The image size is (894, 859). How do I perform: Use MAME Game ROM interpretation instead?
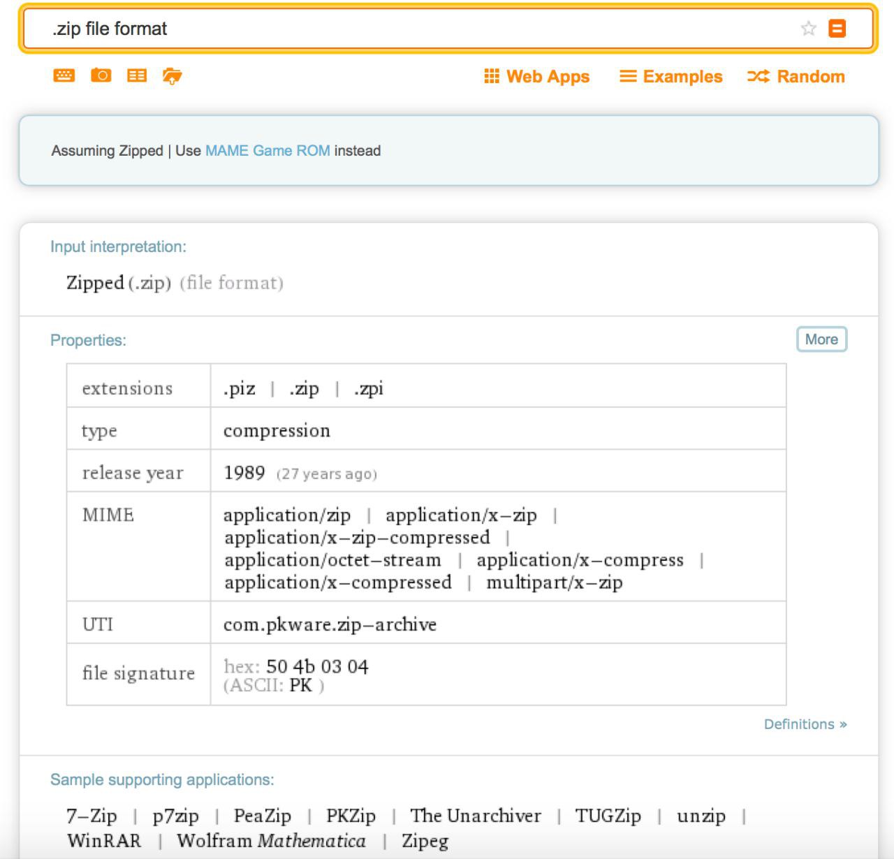tap(268, 151)
